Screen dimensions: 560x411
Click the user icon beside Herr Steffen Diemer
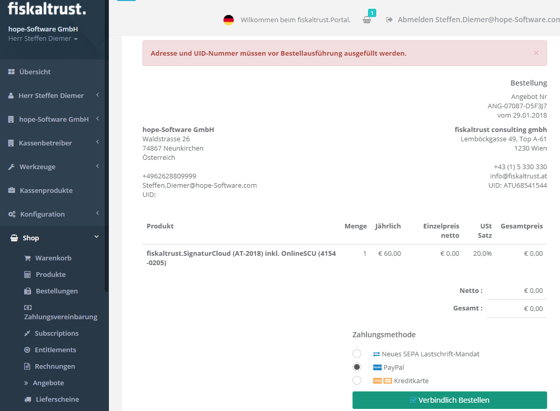(x=11, y=95)
